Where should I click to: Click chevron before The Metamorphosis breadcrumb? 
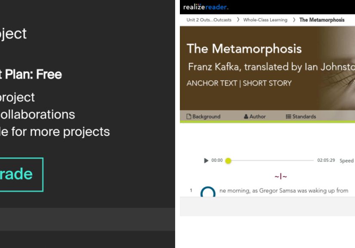pyautogui.click(x=294, y=20)
